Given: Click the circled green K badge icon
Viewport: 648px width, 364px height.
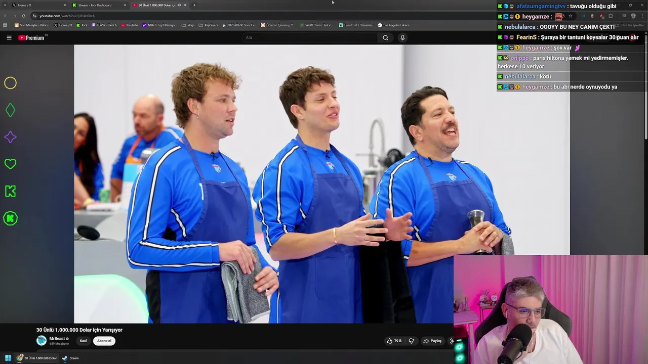Looking at the screenshot, I should [x=10, y=218].
